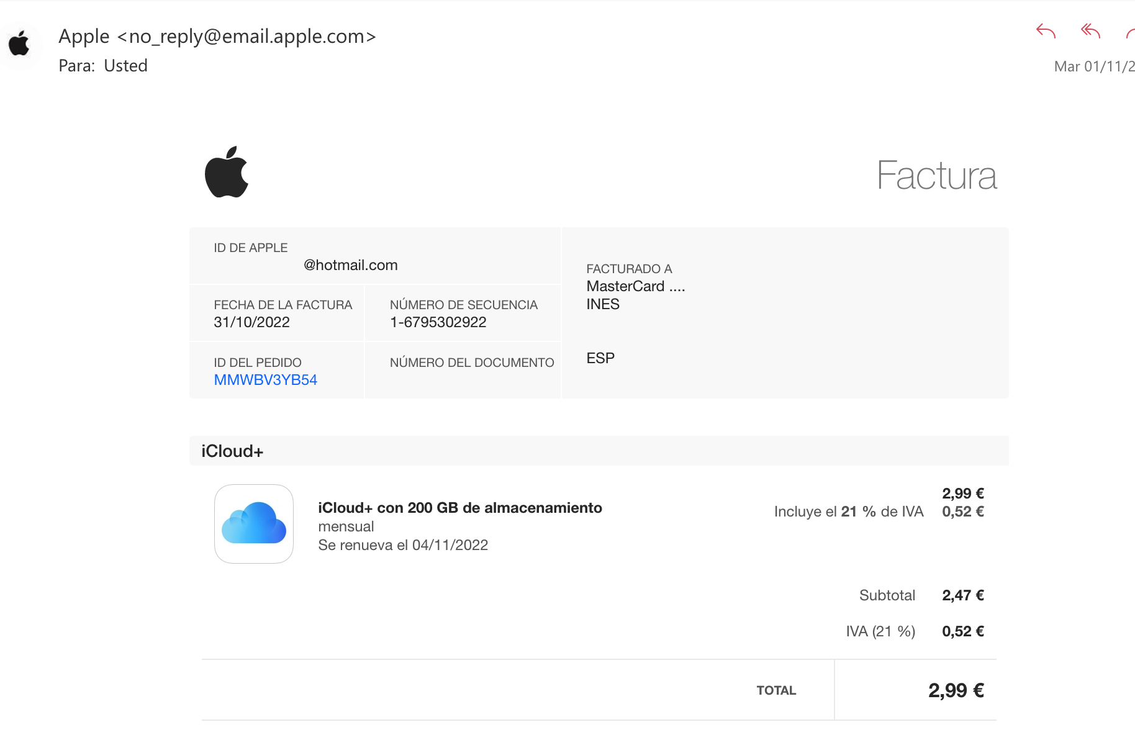Select the sequence number 1-6795302922

click(x=438, y=322)
